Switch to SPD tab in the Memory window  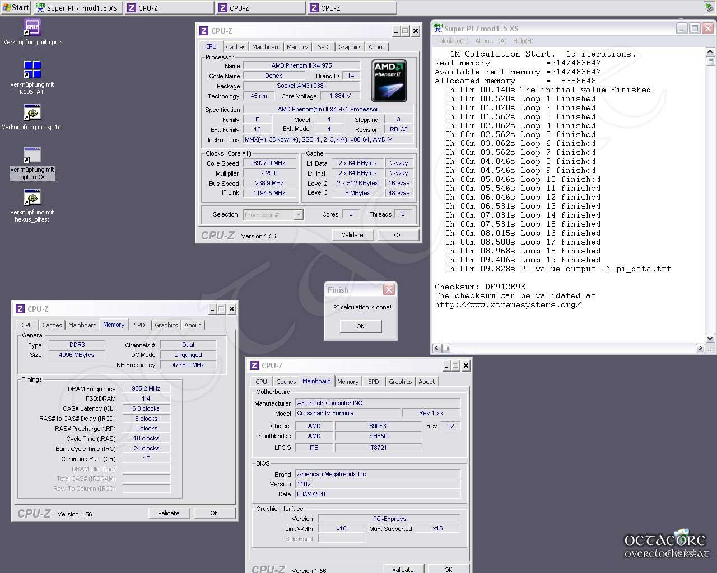point(139,325)
